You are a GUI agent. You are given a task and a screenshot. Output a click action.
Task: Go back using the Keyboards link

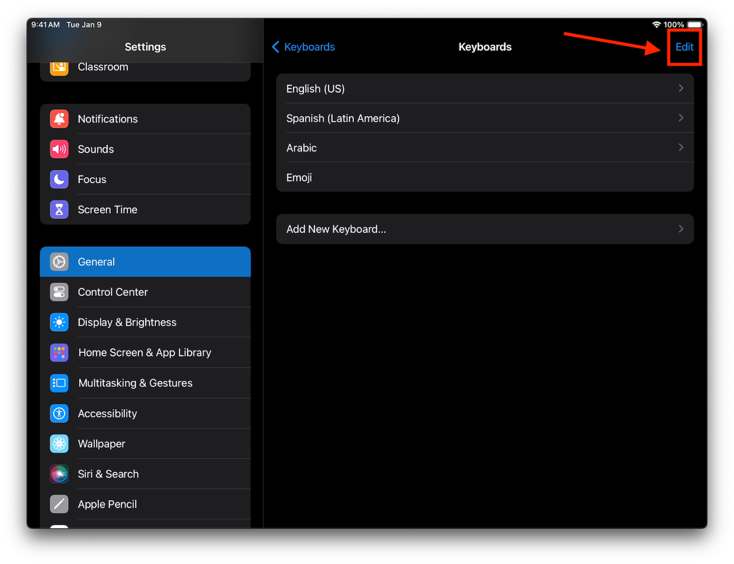[x=304, y=47]
